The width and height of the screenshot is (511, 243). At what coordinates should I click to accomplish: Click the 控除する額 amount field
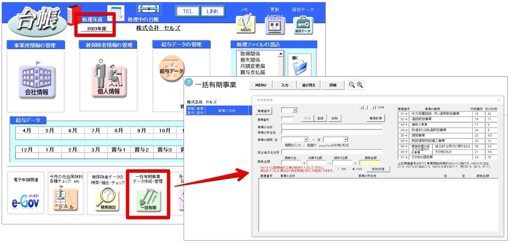pos(342,163)
